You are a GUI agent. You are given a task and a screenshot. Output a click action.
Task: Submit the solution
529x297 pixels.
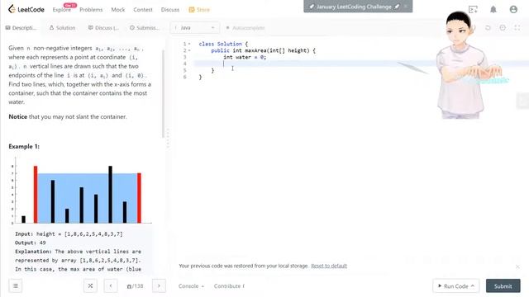point(503,286)
